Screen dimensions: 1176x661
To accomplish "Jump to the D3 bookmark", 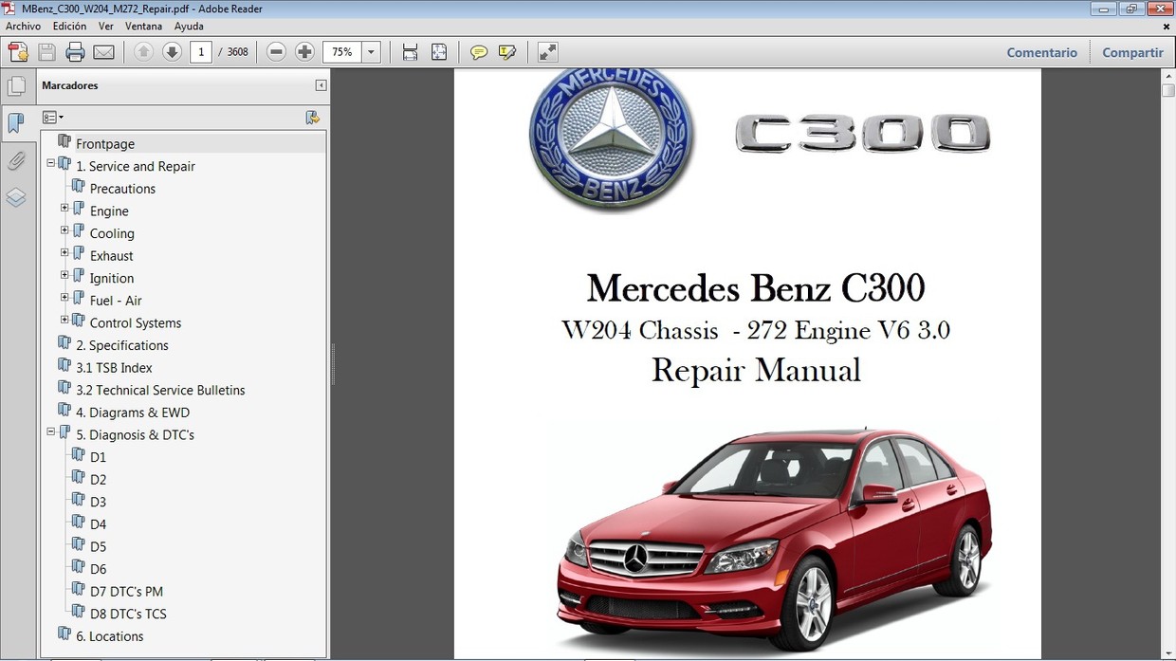I will click(x=98, y=502).
